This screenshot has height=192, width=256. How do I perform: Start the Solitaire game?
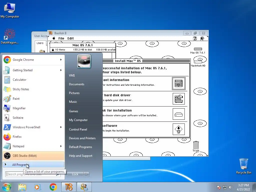coord(33,117)
